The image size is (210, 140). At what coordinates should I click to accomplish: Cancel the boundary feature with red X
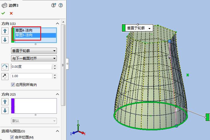[11, 13]
